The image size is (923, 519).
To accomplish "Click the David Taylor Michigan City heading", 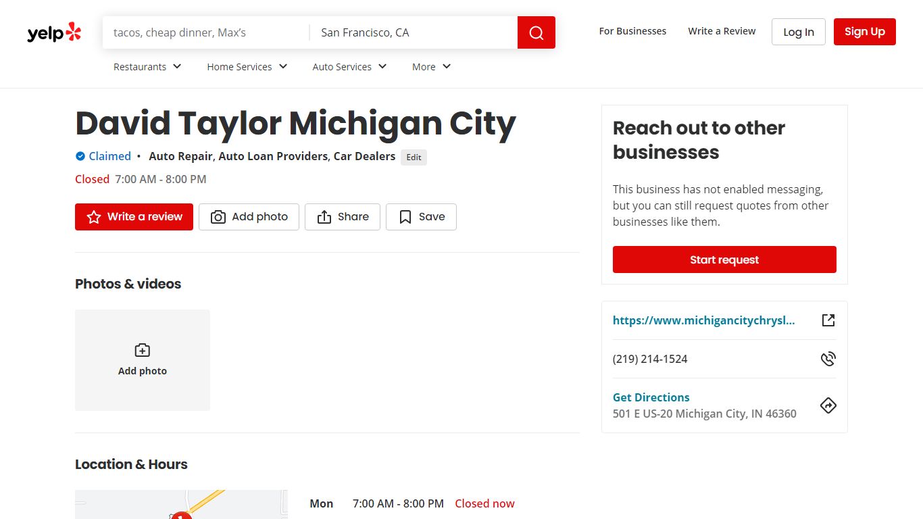I will click(295, 123).
